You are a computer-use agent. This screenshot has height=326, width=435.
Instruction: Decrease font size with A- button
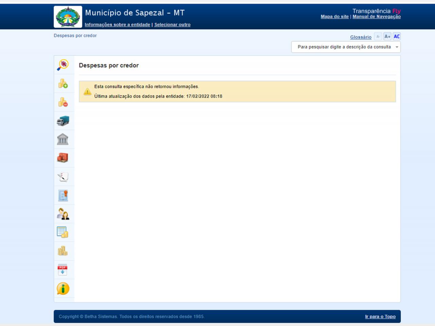coord(378,37)
